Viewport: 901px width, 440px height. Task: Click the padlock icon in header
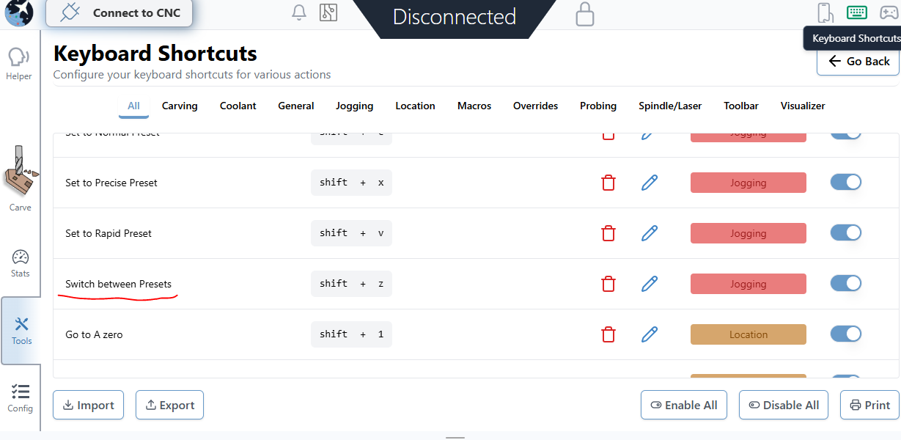click(584, 14)
